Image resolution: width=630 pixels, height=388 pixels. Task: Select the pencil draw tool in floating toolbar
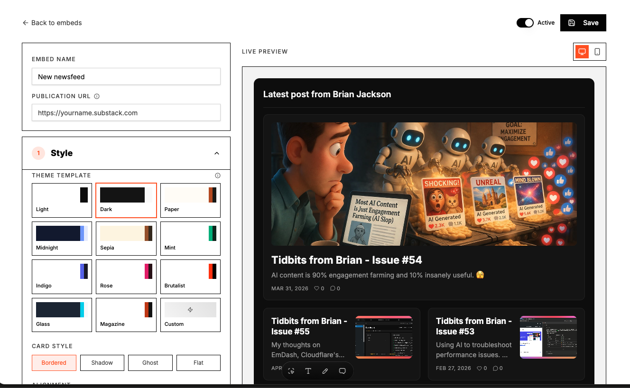tap(325, 371)
